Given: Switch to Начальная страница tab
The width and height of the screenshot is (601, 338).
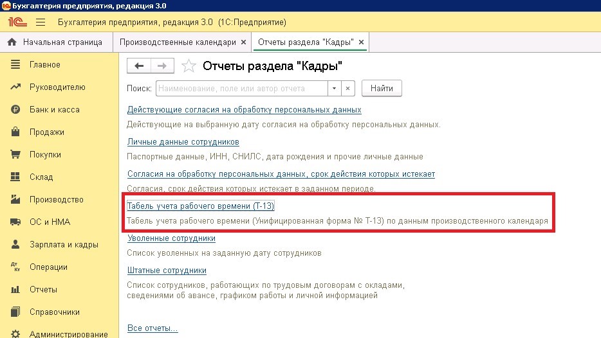Looking at the screenshot, I should [57, 42].
